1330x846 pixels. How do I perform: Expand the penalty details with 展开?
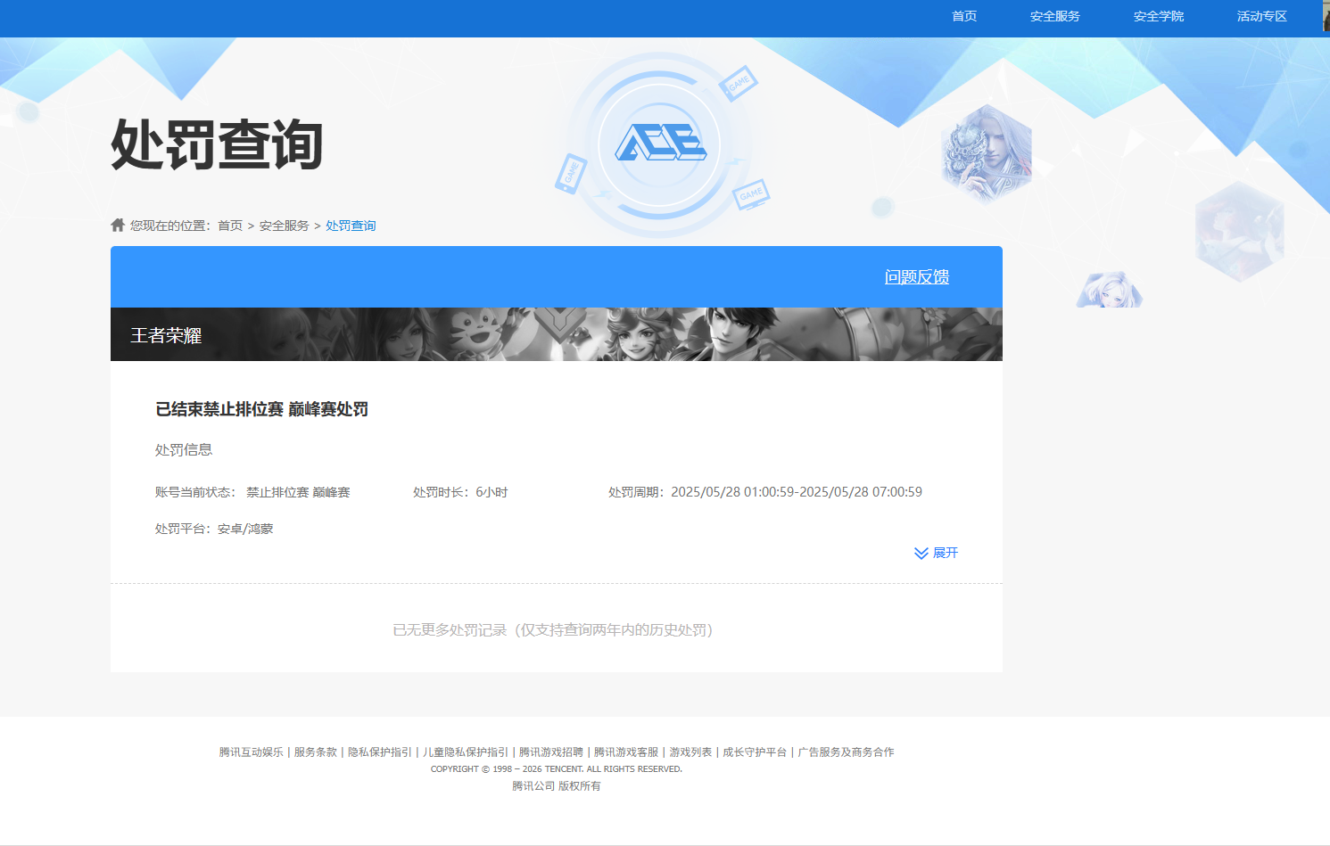[945, 554]
